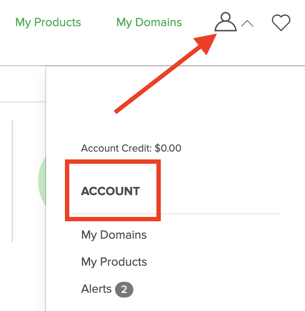Click the partially hidden green circle at left

pyautogui.click(x=42, y=181)
